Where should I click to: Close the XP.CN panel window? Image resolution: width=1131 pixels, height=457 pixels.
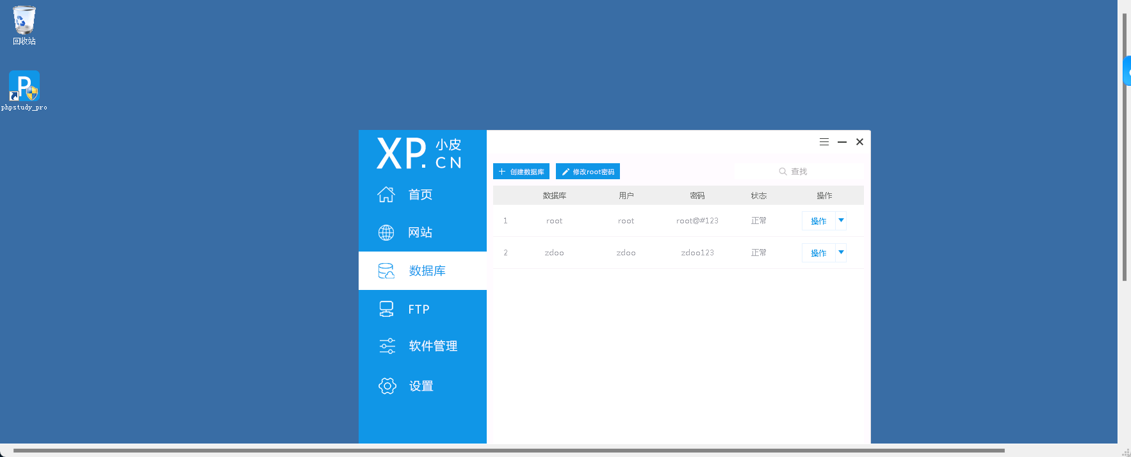point(860,142)
